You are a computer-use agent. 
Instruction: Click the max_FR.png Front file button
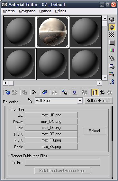pos(51,140)
